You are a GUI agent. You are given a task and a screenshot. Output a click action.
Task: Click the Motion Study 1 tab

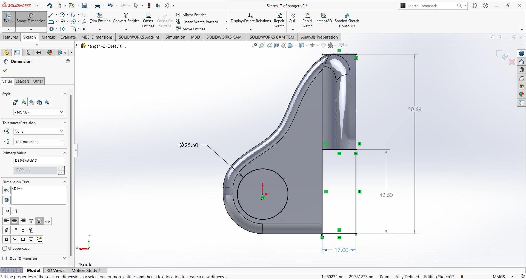click(x=86, y=270)
